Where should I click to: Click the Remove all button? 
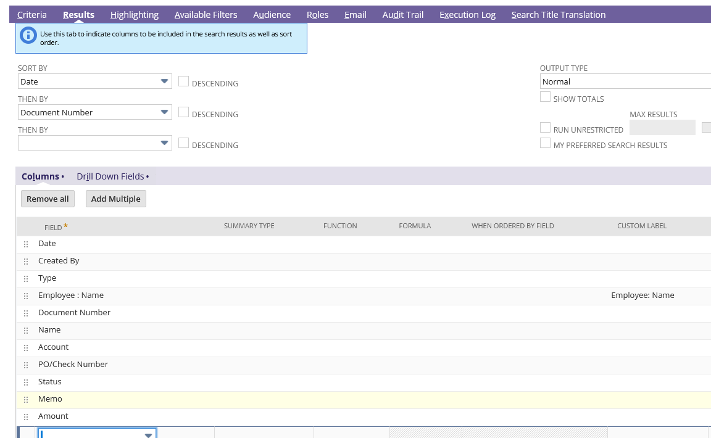coord(48,199)
